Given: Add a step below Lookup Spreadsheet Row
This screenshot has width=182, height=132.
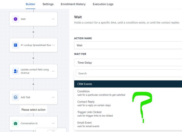Looking at the screenshot, I should coord(33,58).
